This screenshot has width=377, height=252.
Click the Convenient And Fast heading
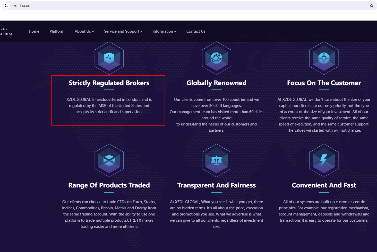pyautogui.click(x=324, y=185)
